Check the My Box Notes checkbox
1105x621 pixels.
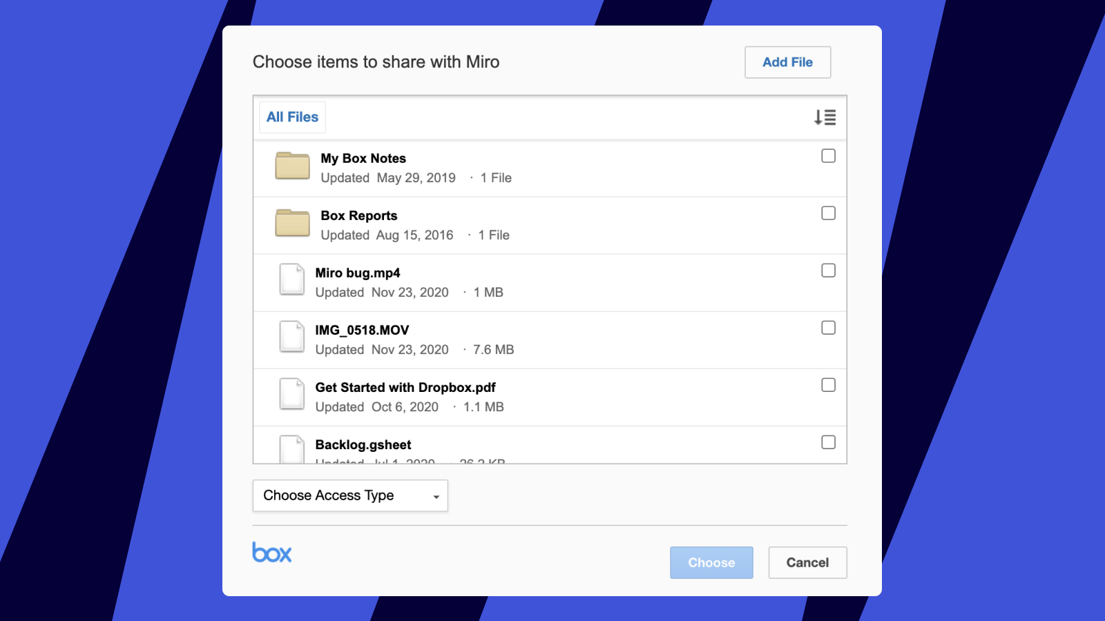point(828,156)
